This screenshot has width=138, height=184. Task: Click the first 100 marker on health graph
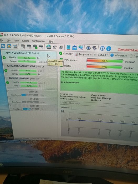tap(69, 118)
